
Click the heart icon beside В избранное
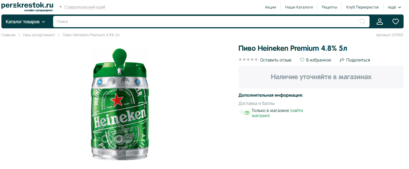302,60
